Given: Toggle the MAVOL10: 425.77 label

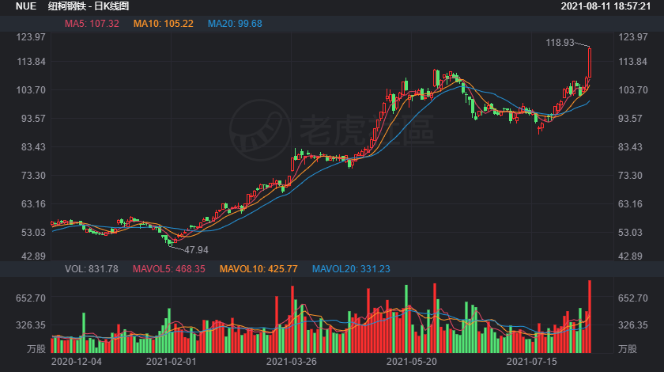Looking at the screenshot, I should (x=259, y=269).
